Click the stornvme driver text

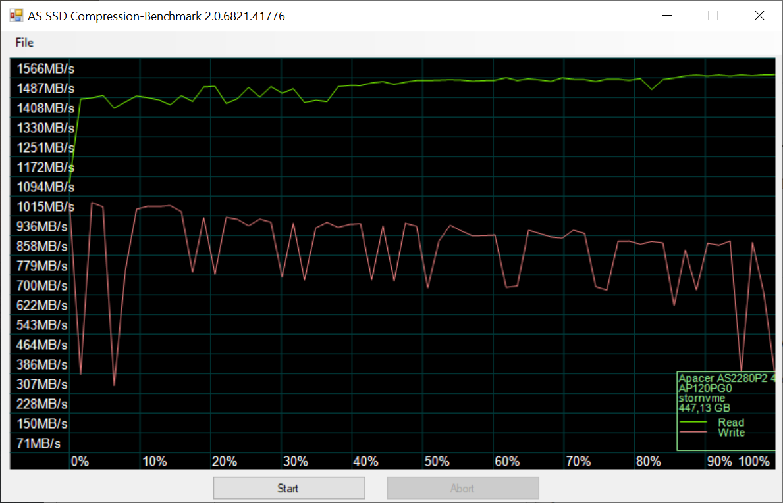point(701,398)
